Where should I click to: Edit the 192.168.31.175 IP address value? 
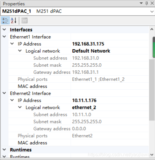coord(110,44)
